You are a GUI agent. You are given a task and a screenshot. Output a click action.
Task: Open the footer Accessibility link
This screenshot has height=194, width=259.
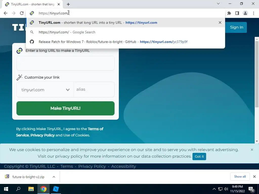[123, 166]
